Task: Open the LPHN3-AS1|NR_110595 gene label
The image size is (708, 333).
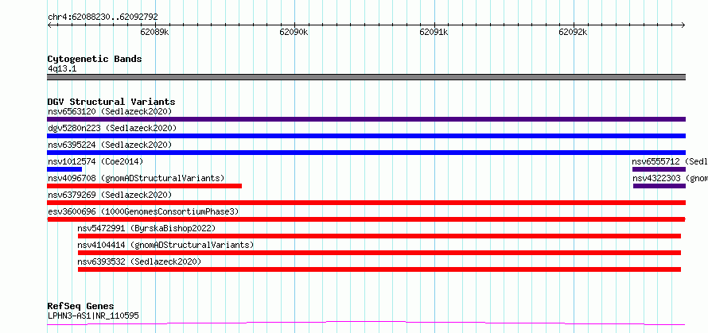Action: tap(93, 316)
